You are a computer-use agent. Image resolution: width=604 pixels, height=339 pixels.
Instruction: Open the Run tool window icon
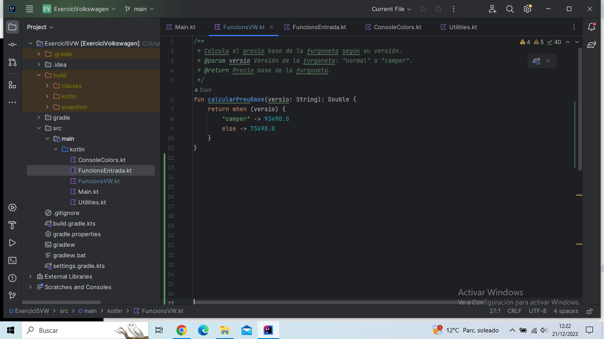coord(12,243)
